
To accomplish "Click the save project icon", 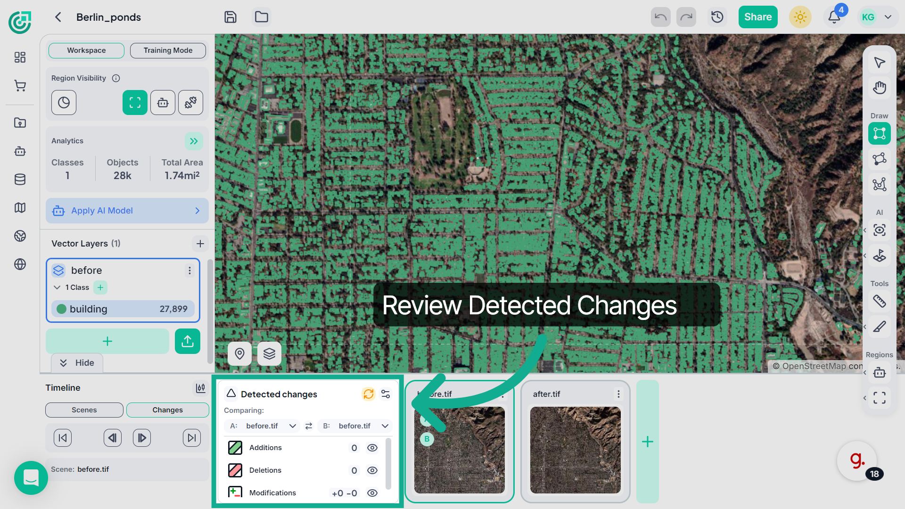I will [230, 17].
